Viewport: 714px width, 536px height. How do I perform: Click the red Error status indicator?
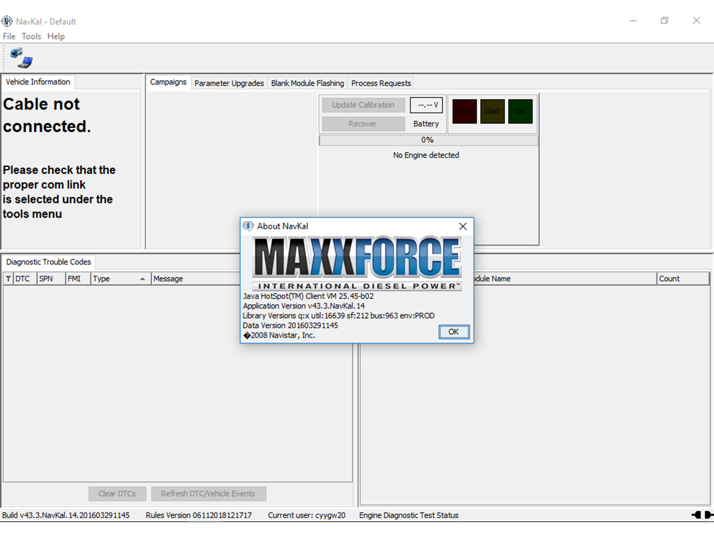pos(464,111)
